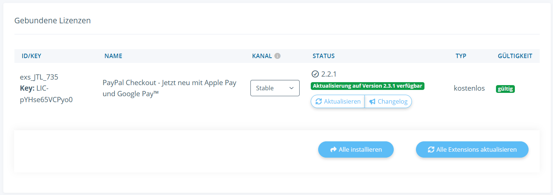This screenshot has width=553, height=195.
Task: Expand the channel selector chevron arrow
Action: [292, 88]
